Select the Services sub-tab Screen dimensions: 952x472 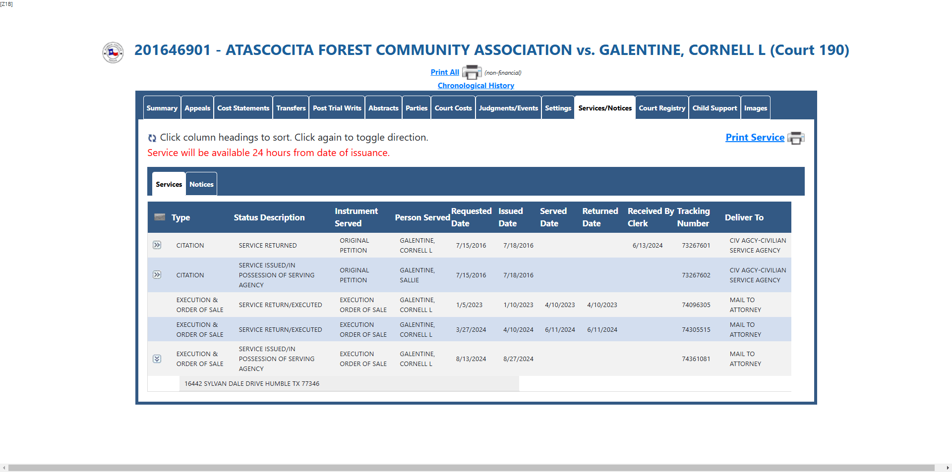tap(169, 184)
